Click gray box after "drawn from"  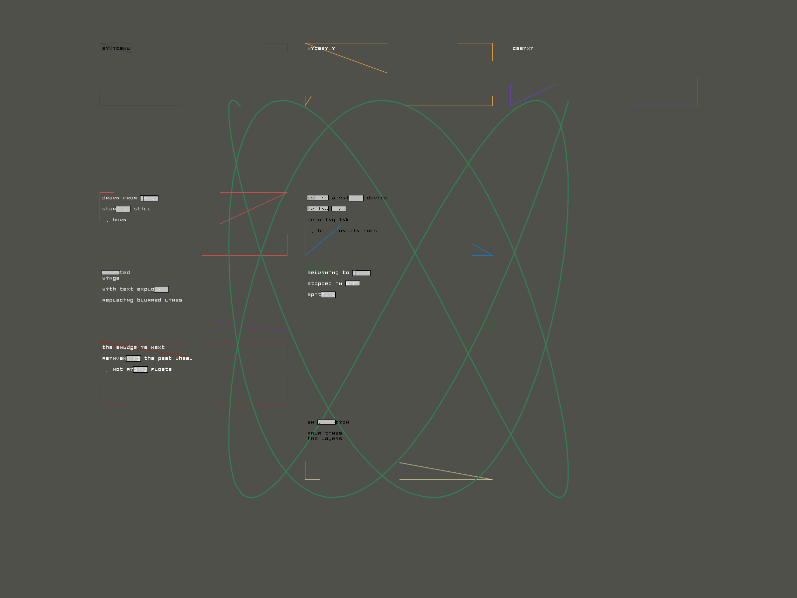tap(149, 198)
